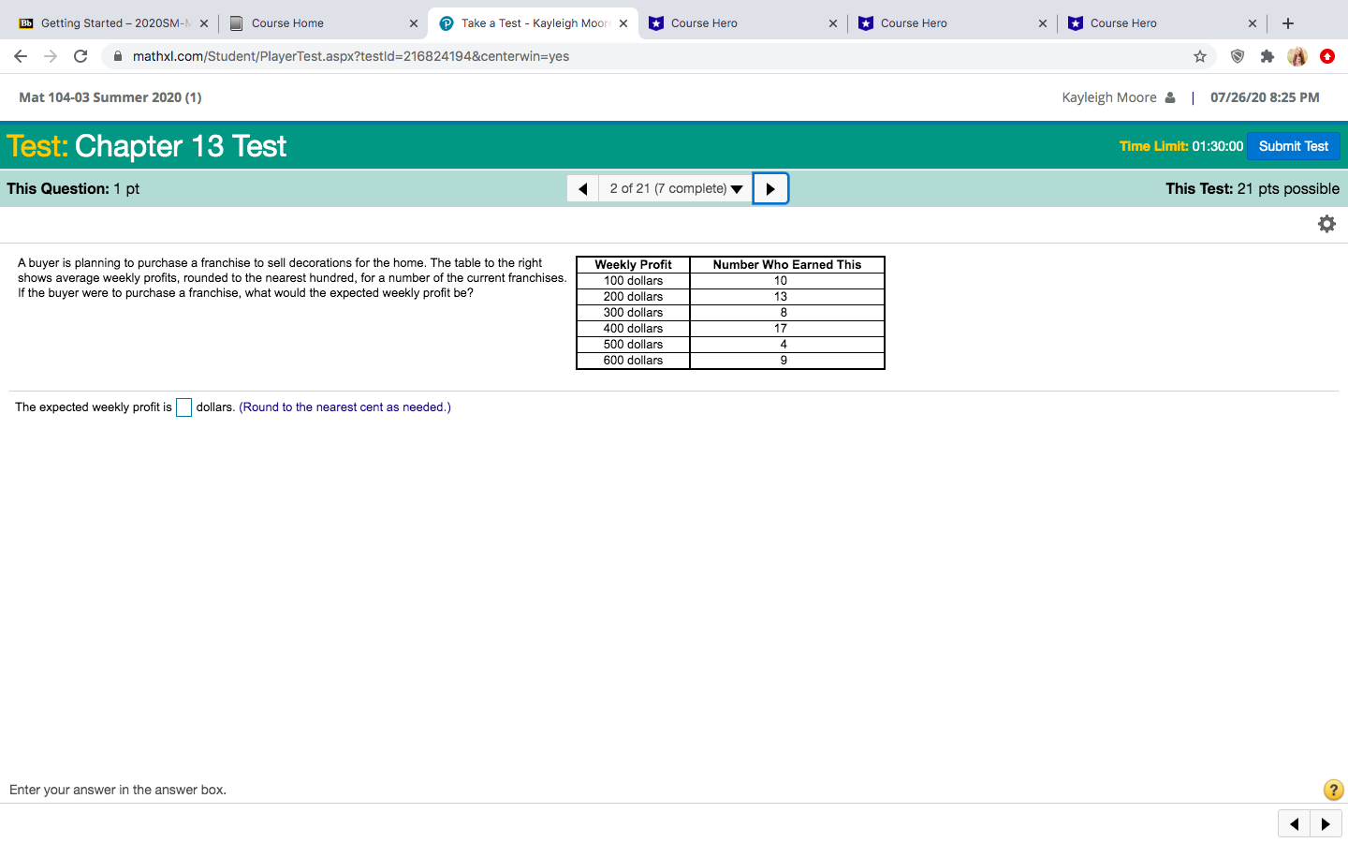
Task: Select the '300 dollars' table cell
Action: pos(634,313)
